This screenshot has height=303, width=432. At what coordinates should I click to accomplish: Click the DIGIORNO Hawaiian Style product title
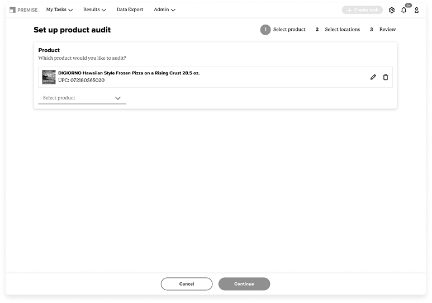click(129, 73)
